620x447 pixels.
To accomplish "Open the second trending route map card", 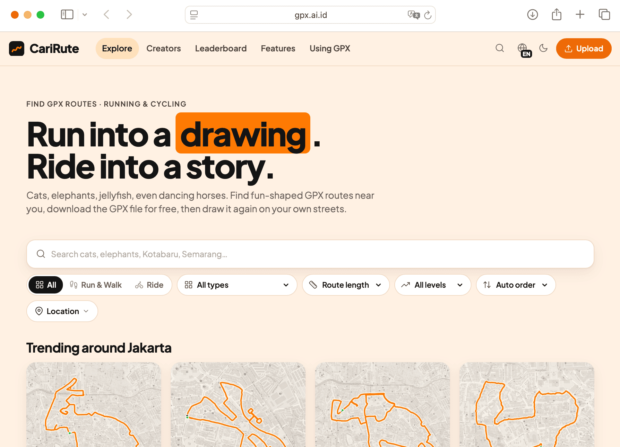I will coord(238,405).
